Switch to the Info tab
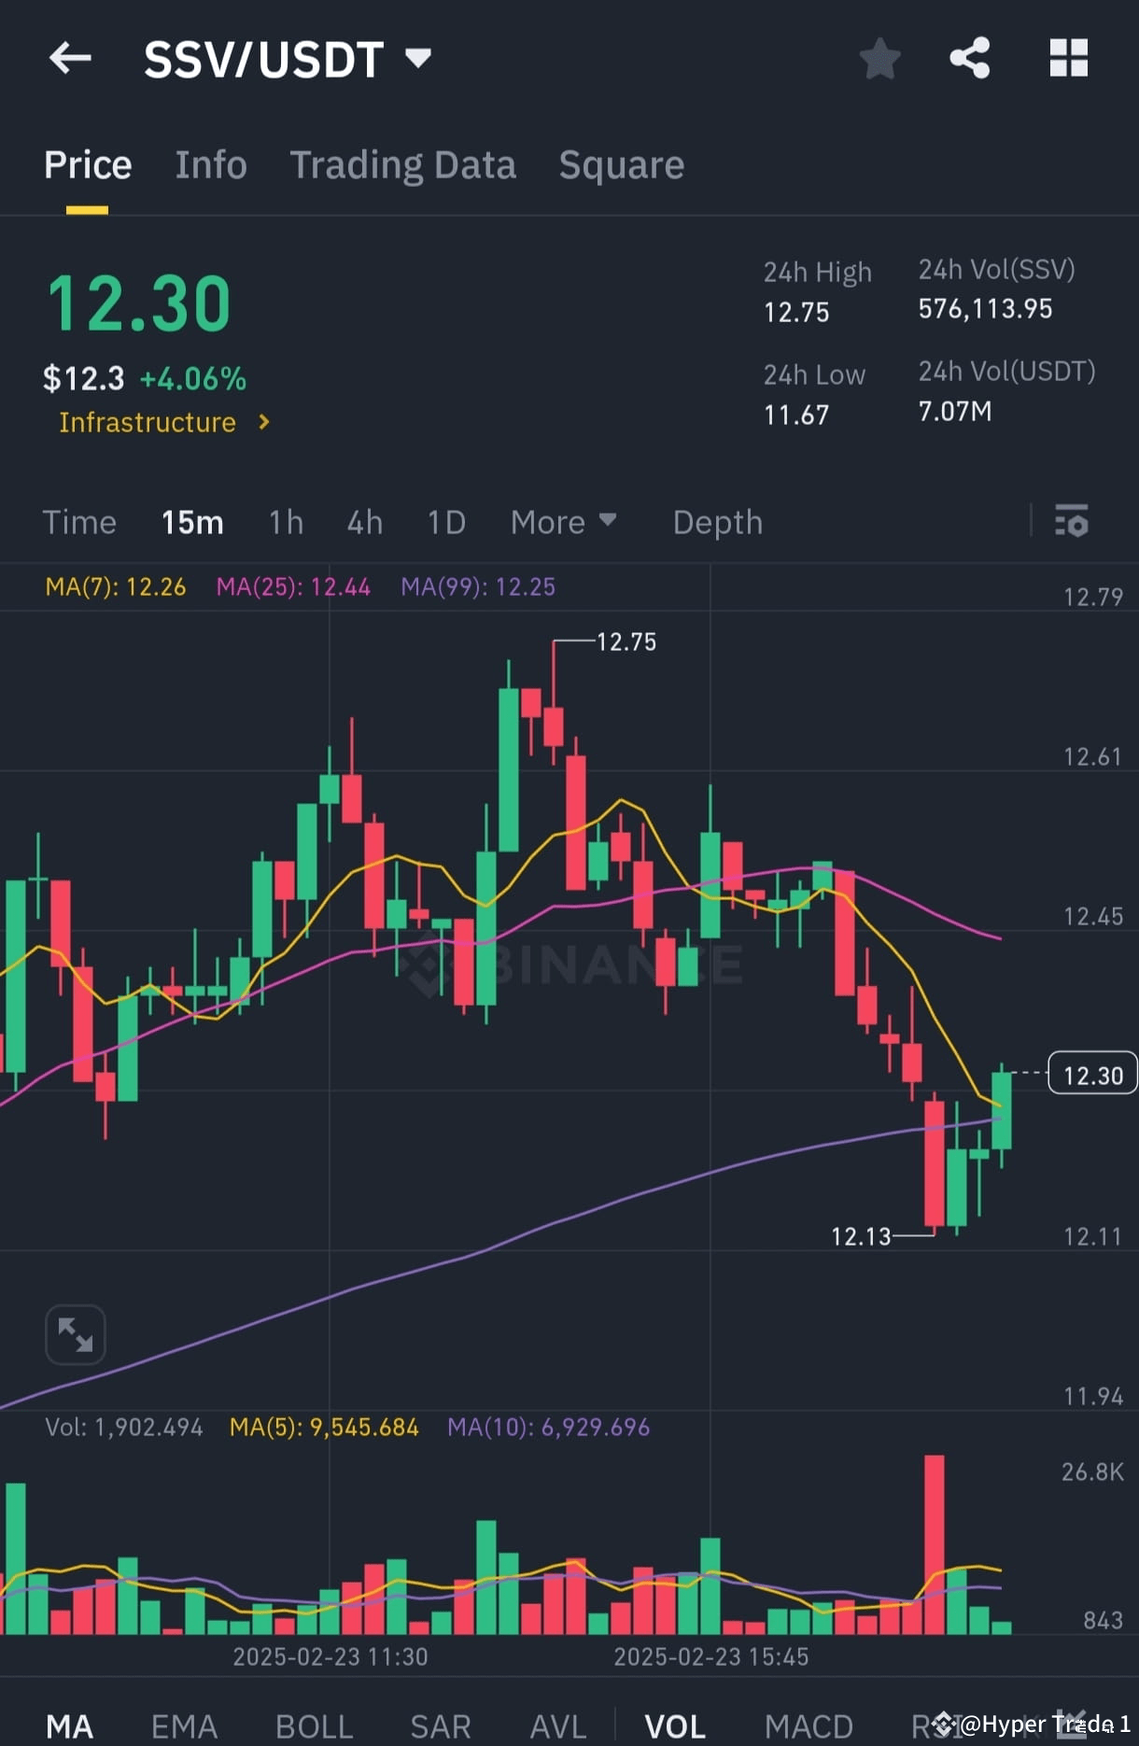 tap(211, 164)
